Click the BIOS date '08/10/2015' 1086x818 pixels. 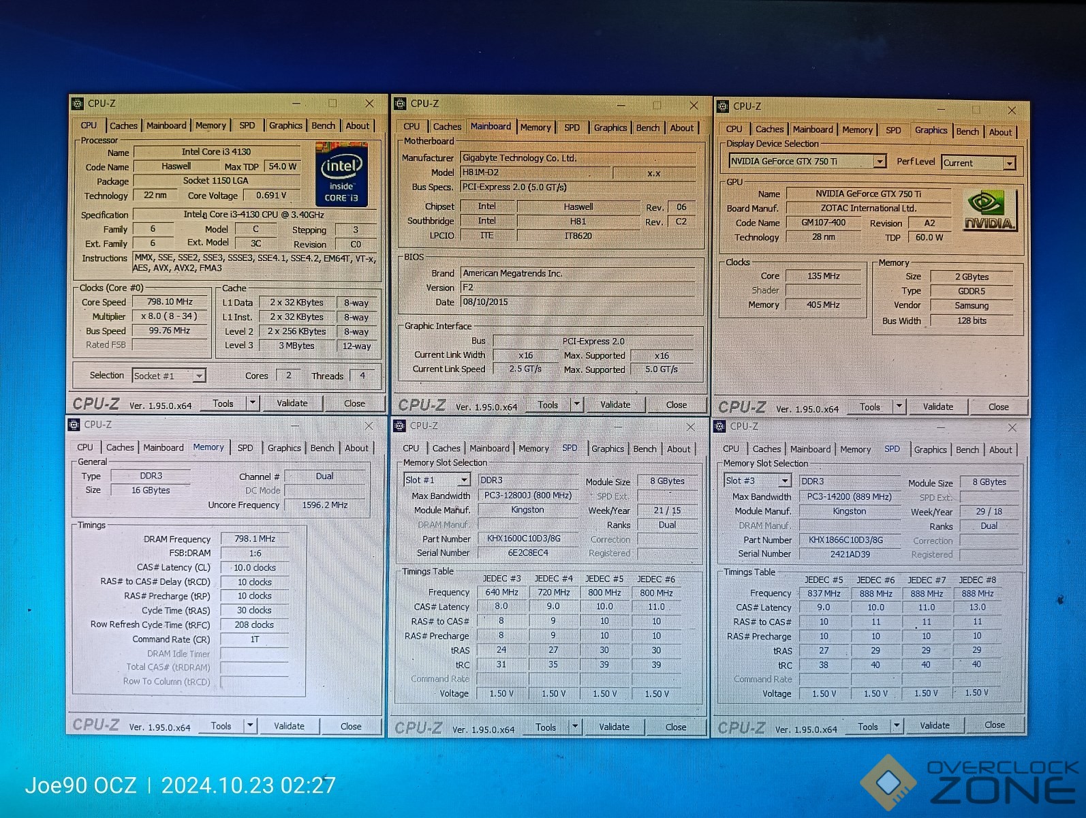click(485, 302)
